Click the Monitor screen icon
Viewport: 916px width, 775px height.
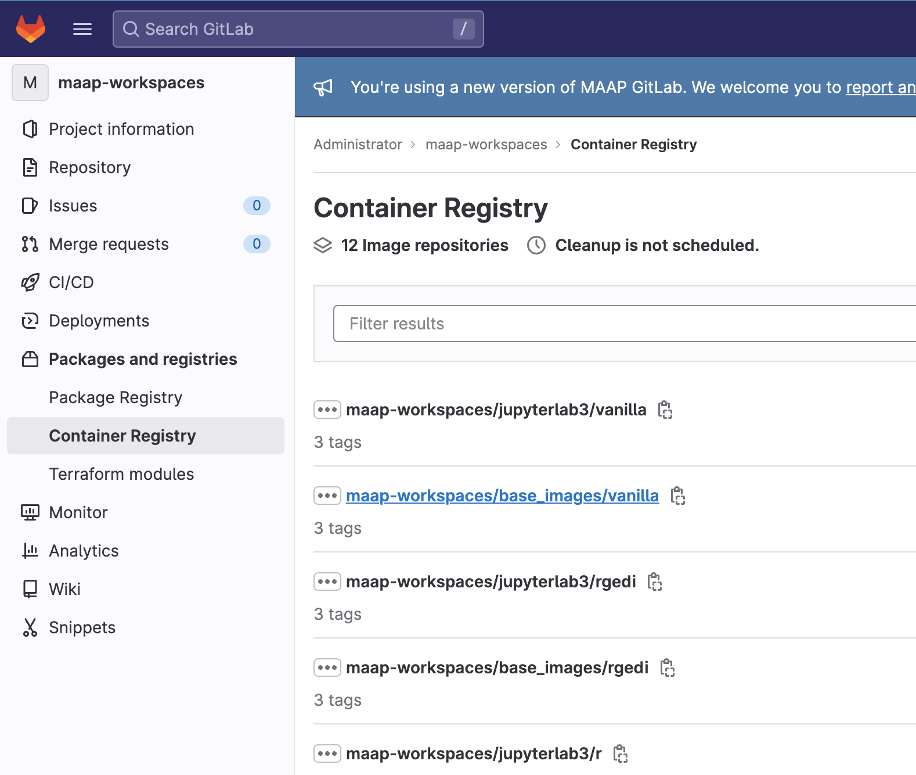point(30,512)
